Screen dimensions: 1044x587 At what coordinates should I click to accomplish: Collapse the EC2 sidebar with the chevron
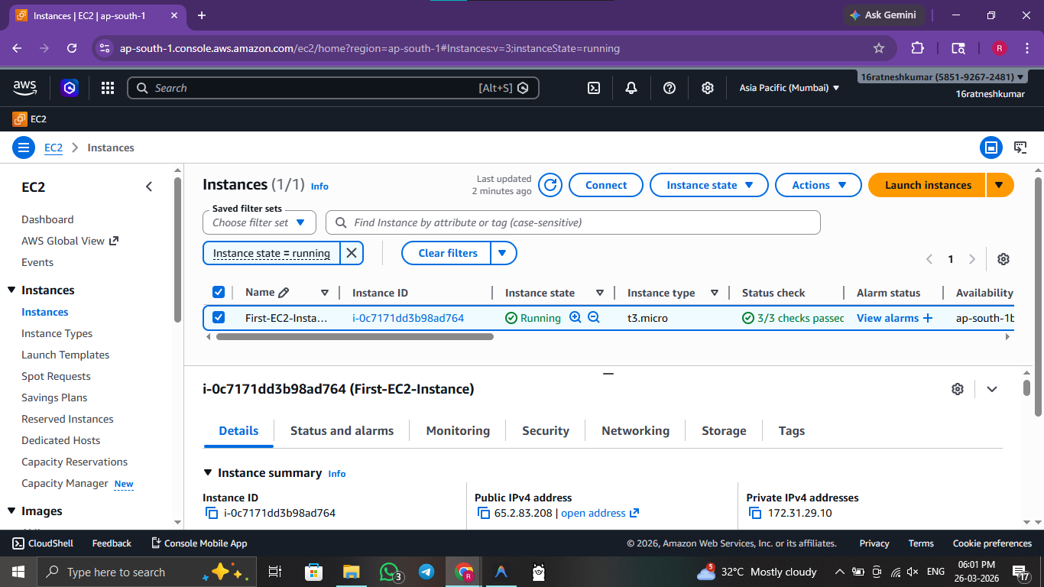pos(149,186)
